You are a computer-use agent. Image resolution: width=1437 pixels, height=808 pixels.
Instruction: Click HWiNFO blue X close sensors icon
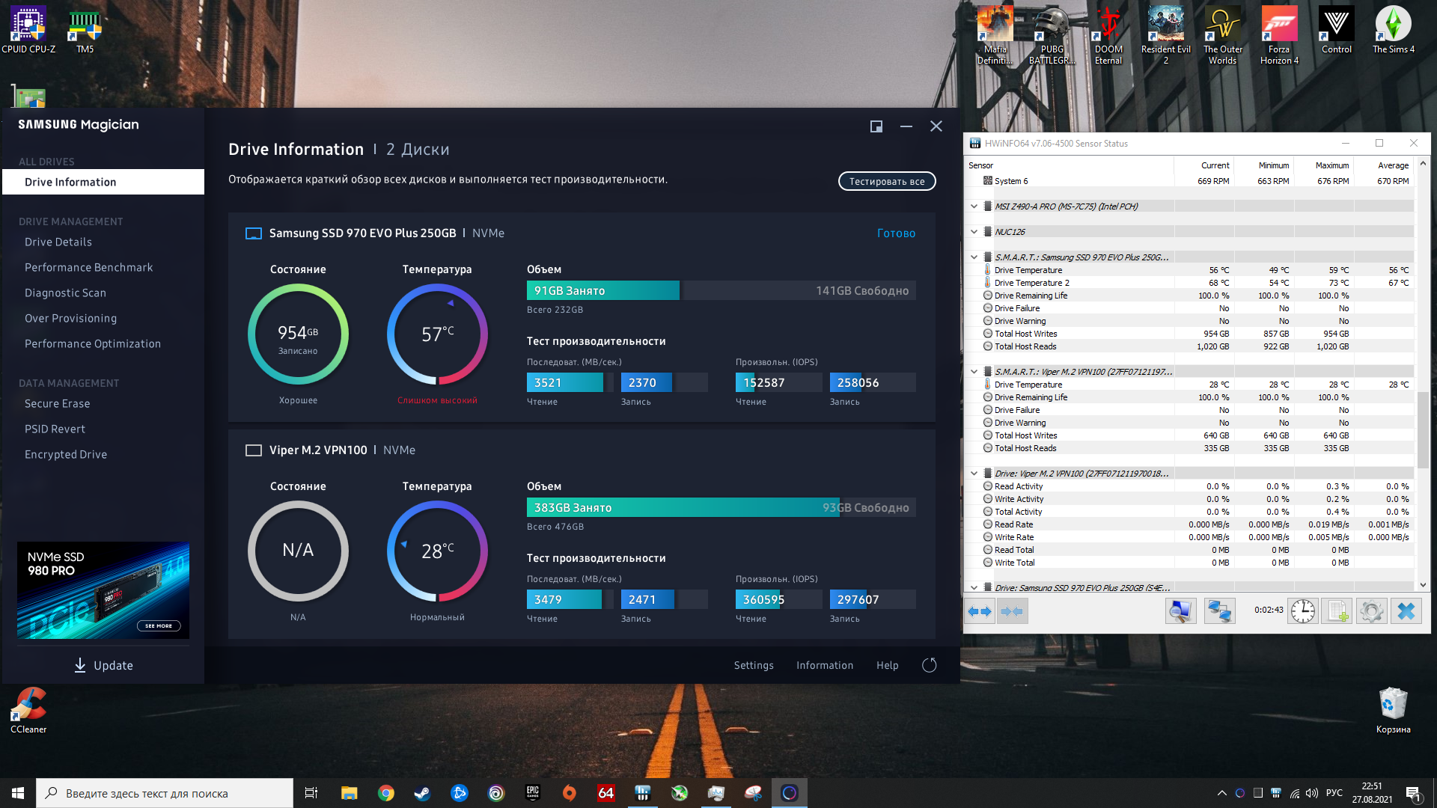pos(1406,611)
